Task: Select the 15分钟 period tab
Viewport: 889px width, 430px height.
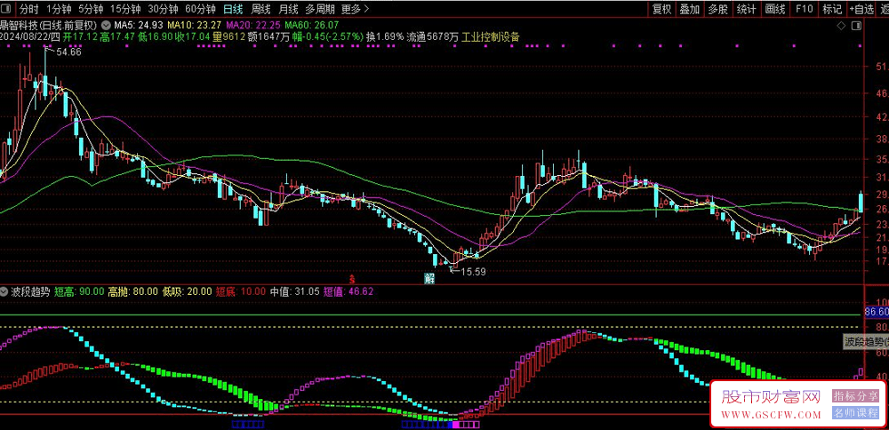Action: (x=125, y=9)
